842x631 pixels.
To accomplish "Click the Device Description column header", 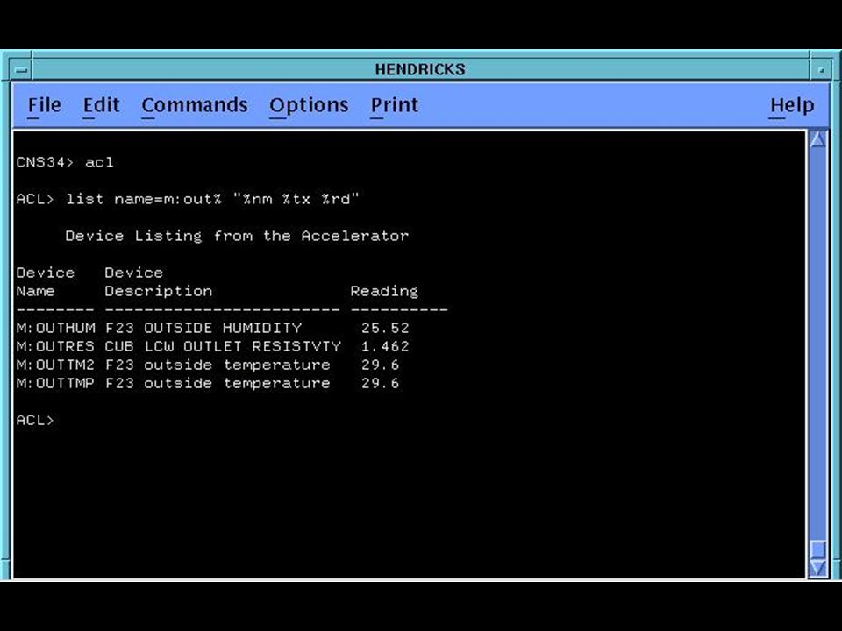I will 159,281.
